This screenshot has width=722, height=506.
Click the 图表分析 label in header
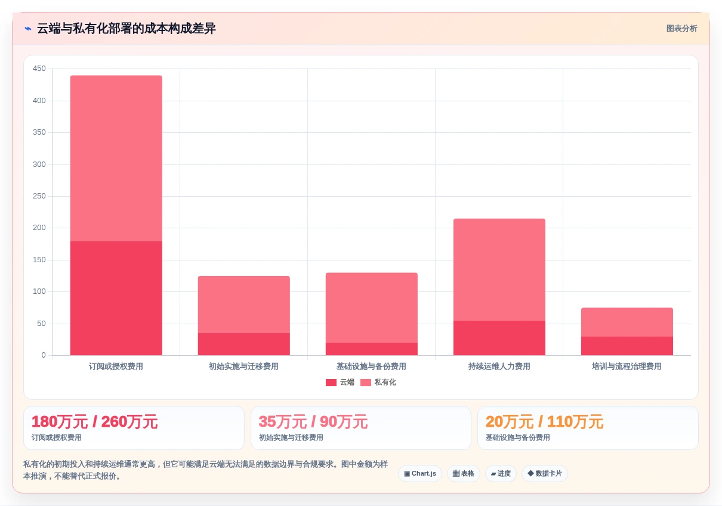click(x=681, y=29)
